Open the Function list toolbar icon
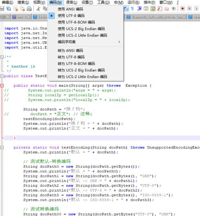This screenshot has height=216, width=200. pos(160,9)
